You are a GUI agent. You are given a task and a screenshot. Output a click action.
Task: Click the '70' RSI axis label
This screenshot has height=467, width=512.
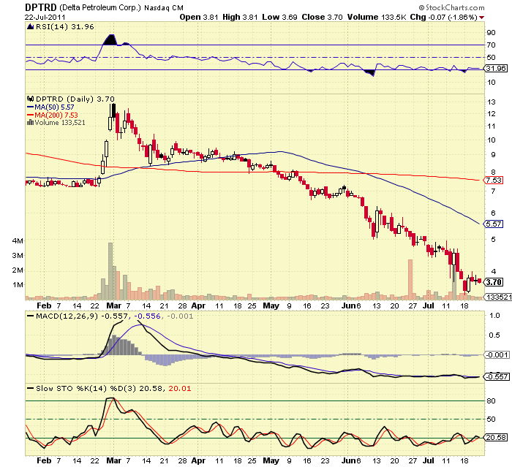[x=491, y=45]
